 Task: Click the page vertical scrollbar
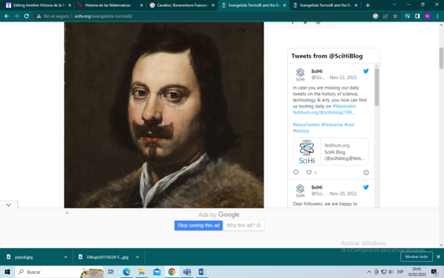pyautogui.click(x=441, y=58)
